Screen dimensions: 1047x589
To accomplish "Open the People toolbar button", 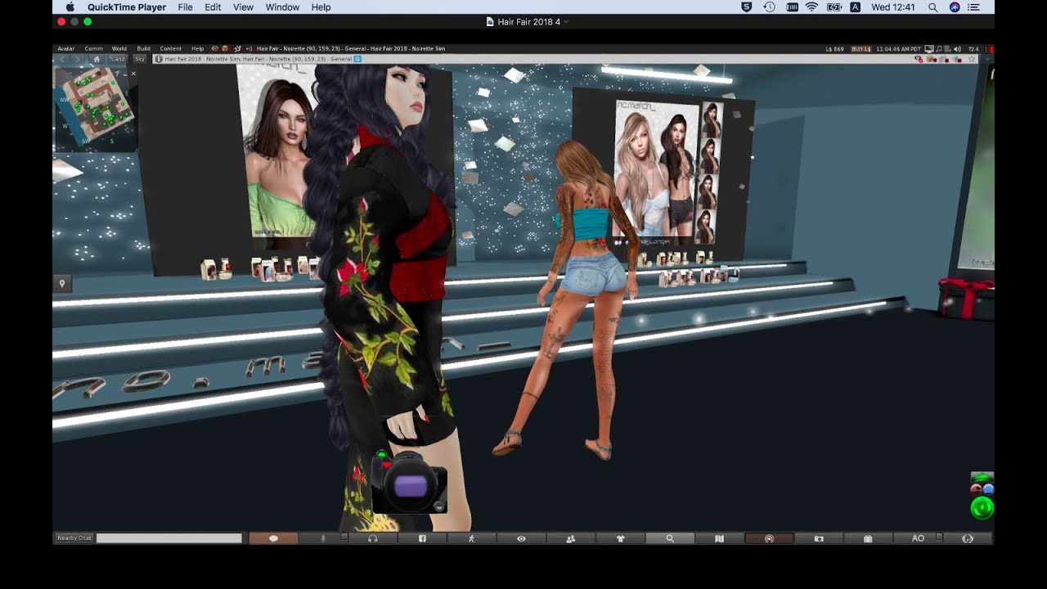I will tap(571, 538).
